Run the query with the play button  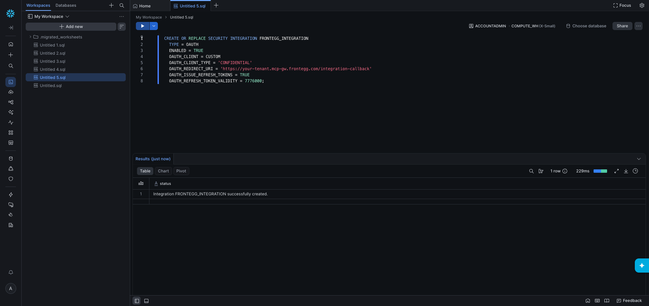(x=143, y=26)
